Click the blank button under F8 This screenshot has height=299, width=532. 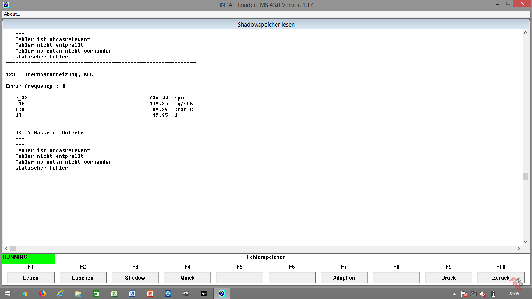(x=396, y=278)
